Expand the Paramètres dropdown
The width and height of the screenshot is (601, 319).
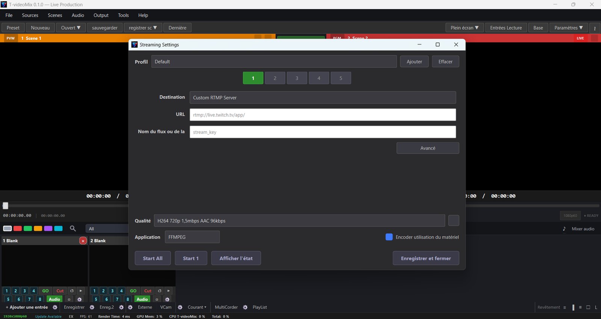(x=569, y=28)
